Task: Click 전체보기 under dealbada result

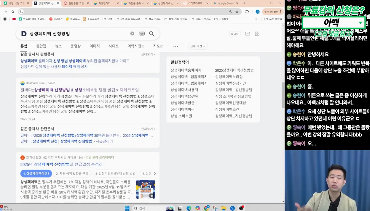Action: pyautogui.click(x=148, y=129)
